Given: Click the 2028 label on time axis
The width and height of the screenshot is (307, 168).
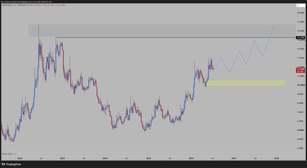Looking at the screenshot, I should click(x=276, y=158).
